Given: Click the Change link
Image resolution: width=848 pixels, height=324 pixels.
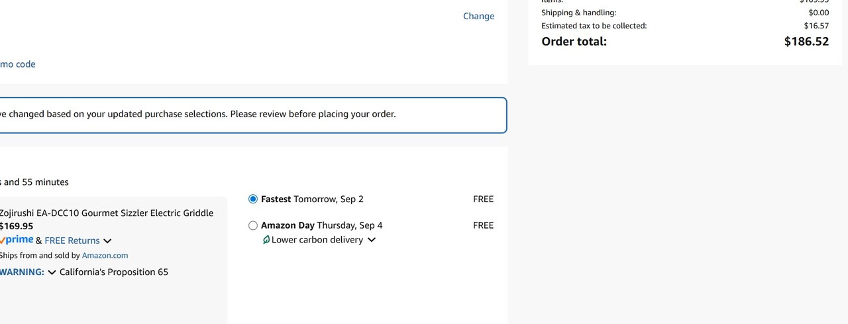Looking at the screenshot, I should [478, 16].
